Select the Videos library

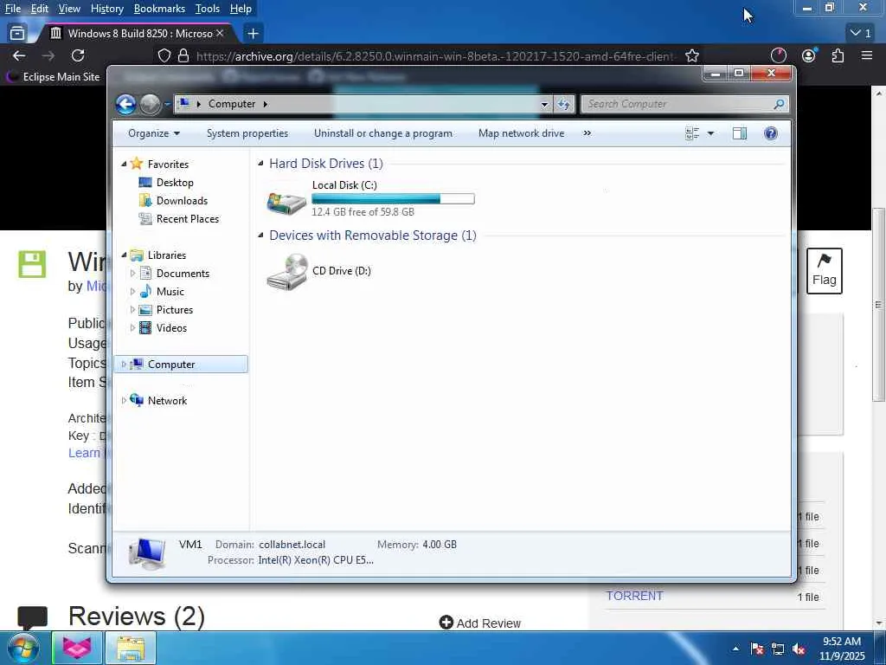[x=171, y=328]
